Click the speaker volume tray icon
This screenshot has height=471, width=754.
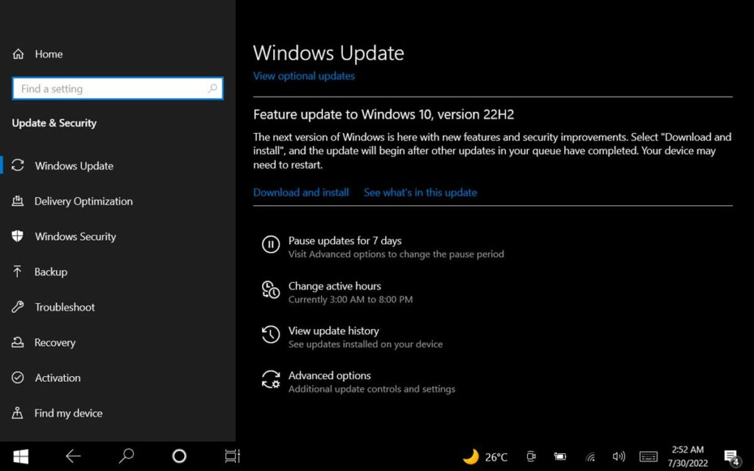619,456
